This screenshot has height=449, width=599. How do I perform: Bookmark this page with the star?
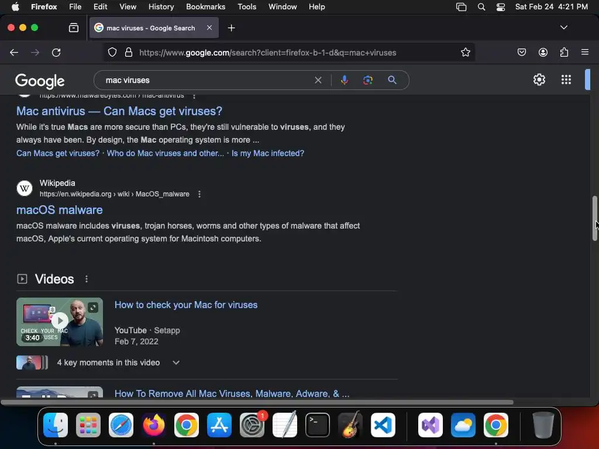465,52
